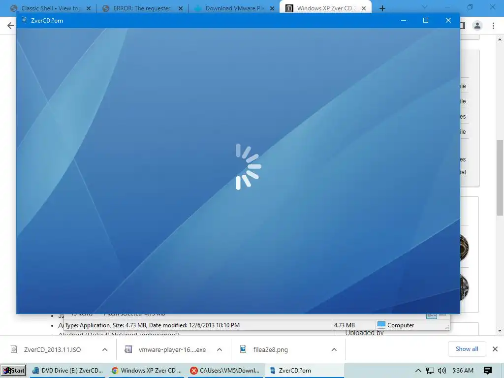The height and width of the screenshot is (378, 504).
Task: Close the ZverCD.?om window
Action: 448,20
